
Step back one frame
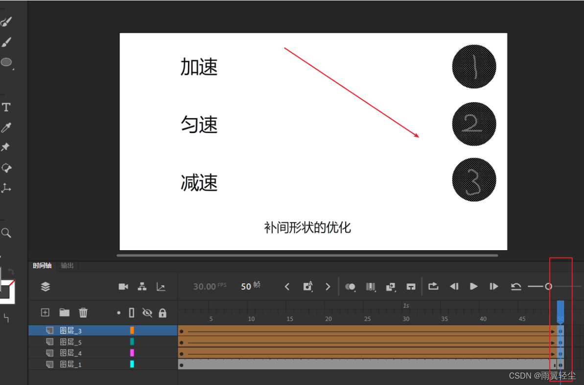(454, 286)
